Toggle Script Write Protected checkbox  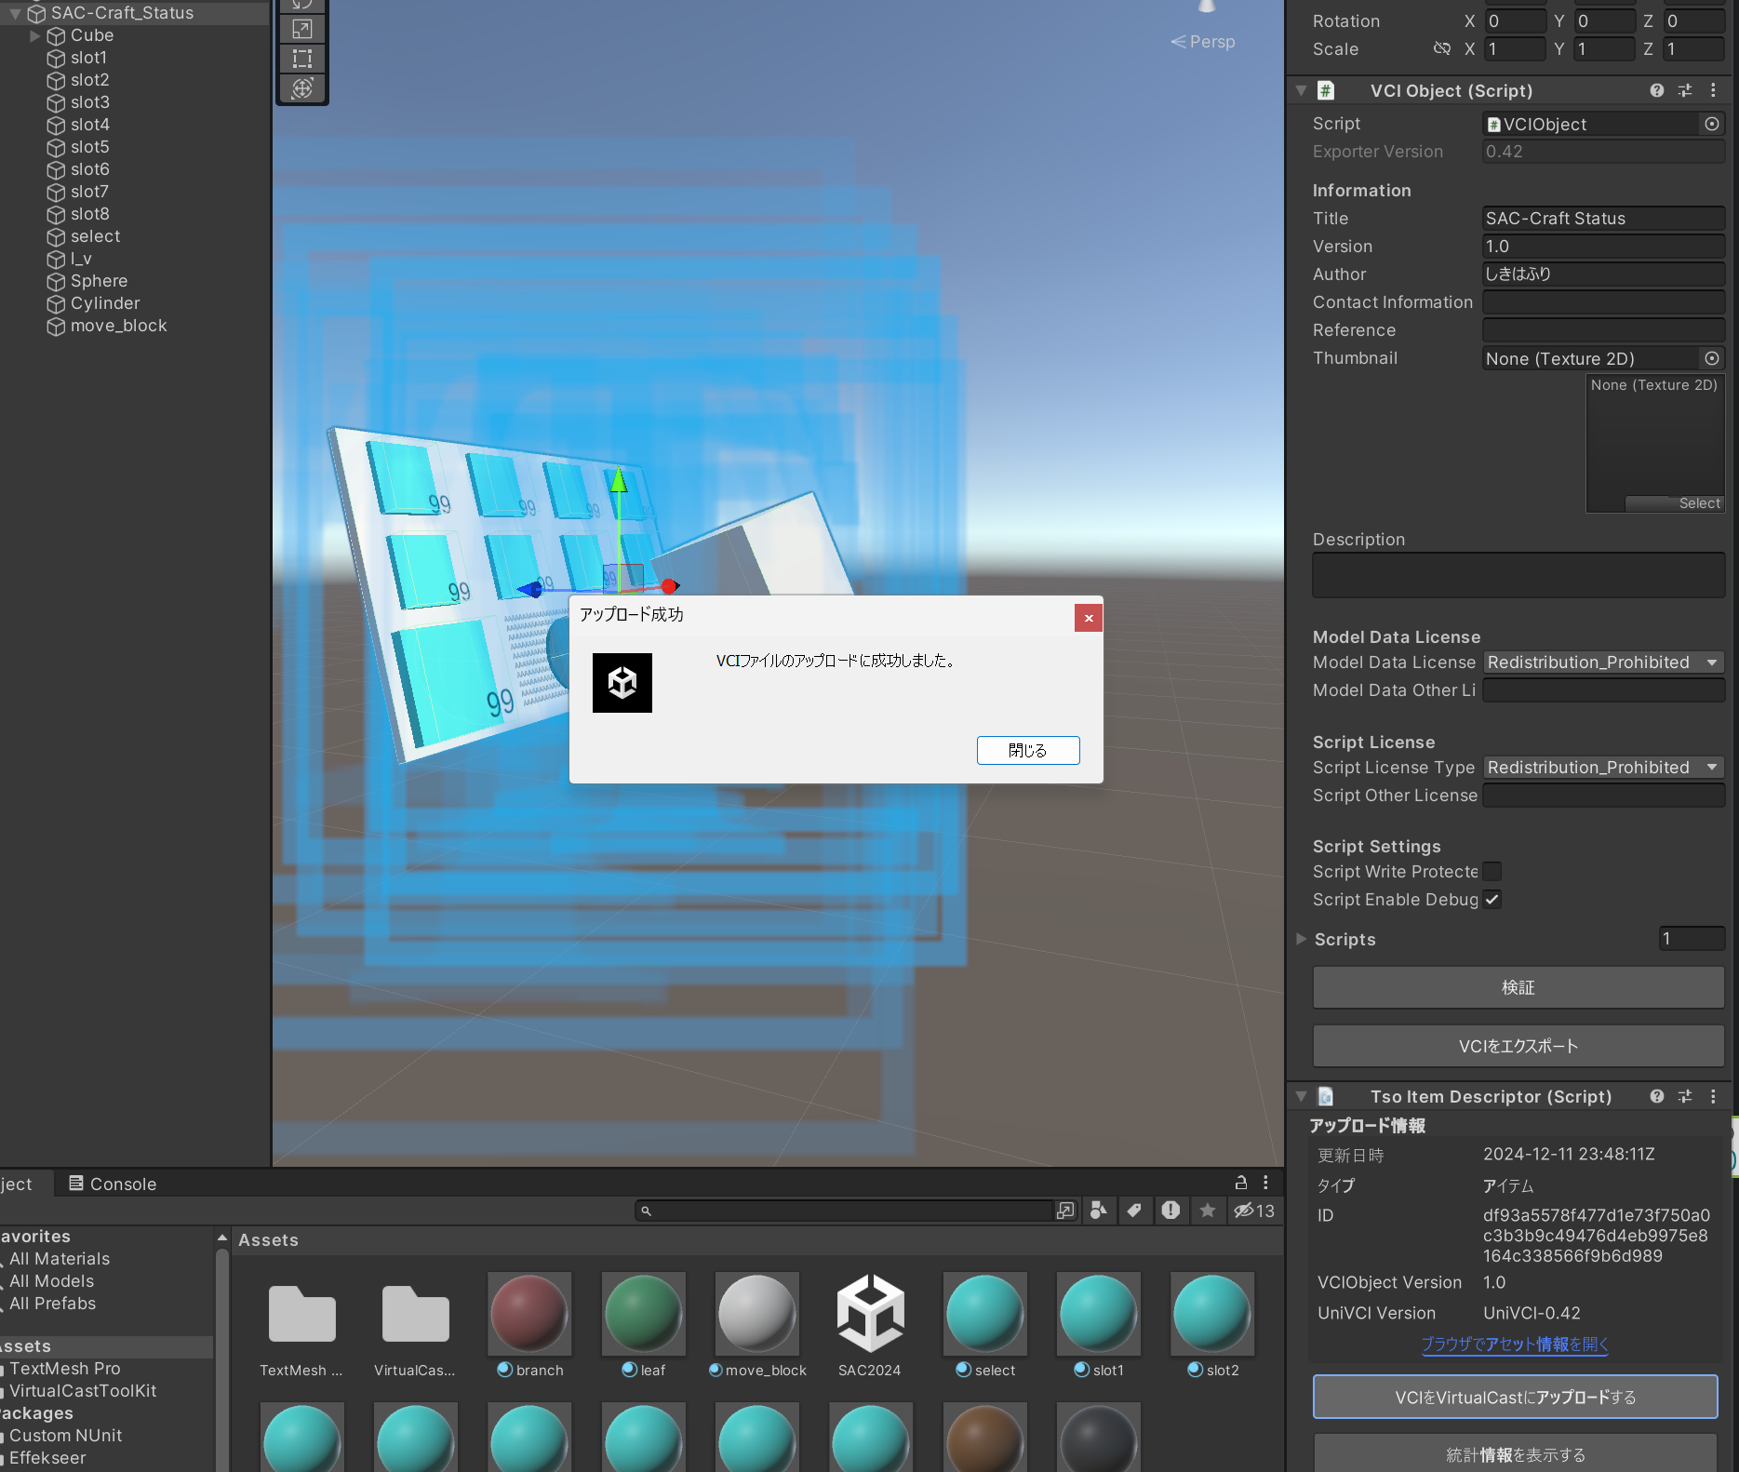point(1492,872)
